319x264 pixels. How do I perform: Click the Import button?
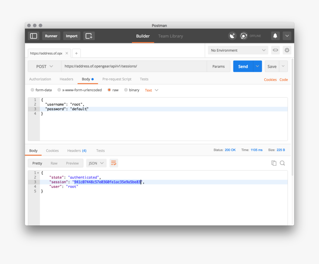72,36
